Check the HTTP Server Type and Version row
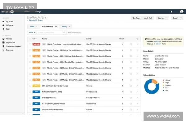Viewport: 186px width, 124px height. [30, 104]
